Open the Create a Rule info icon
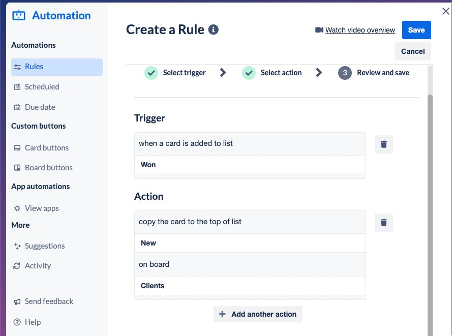 pyautogui.click(x=214, y=29)
